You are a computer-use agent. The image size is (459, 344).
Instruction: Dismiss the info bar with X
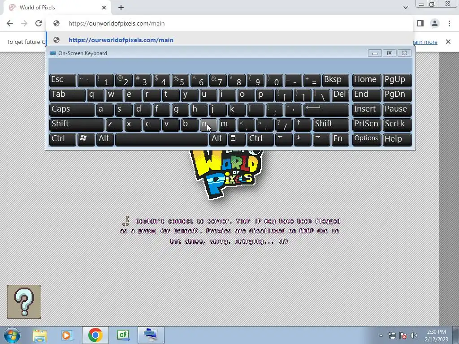pyautogui.click(x=448, y=42)
